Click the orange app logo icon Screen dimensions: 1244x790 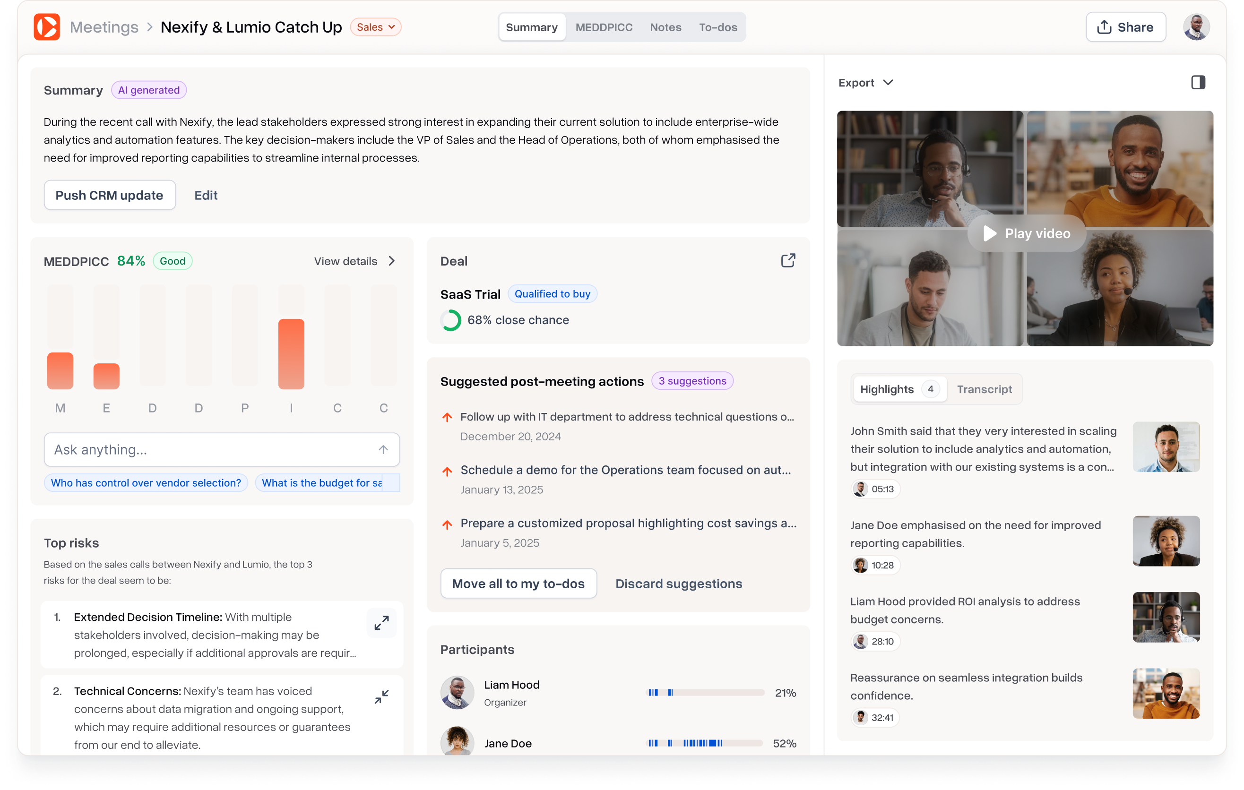point(46,27)
